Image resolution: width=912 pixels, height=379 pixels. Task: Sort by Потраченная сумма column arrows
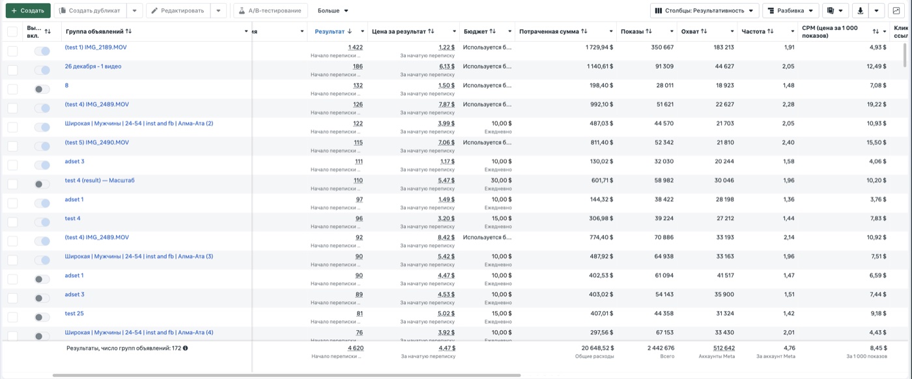coord(584,31)
